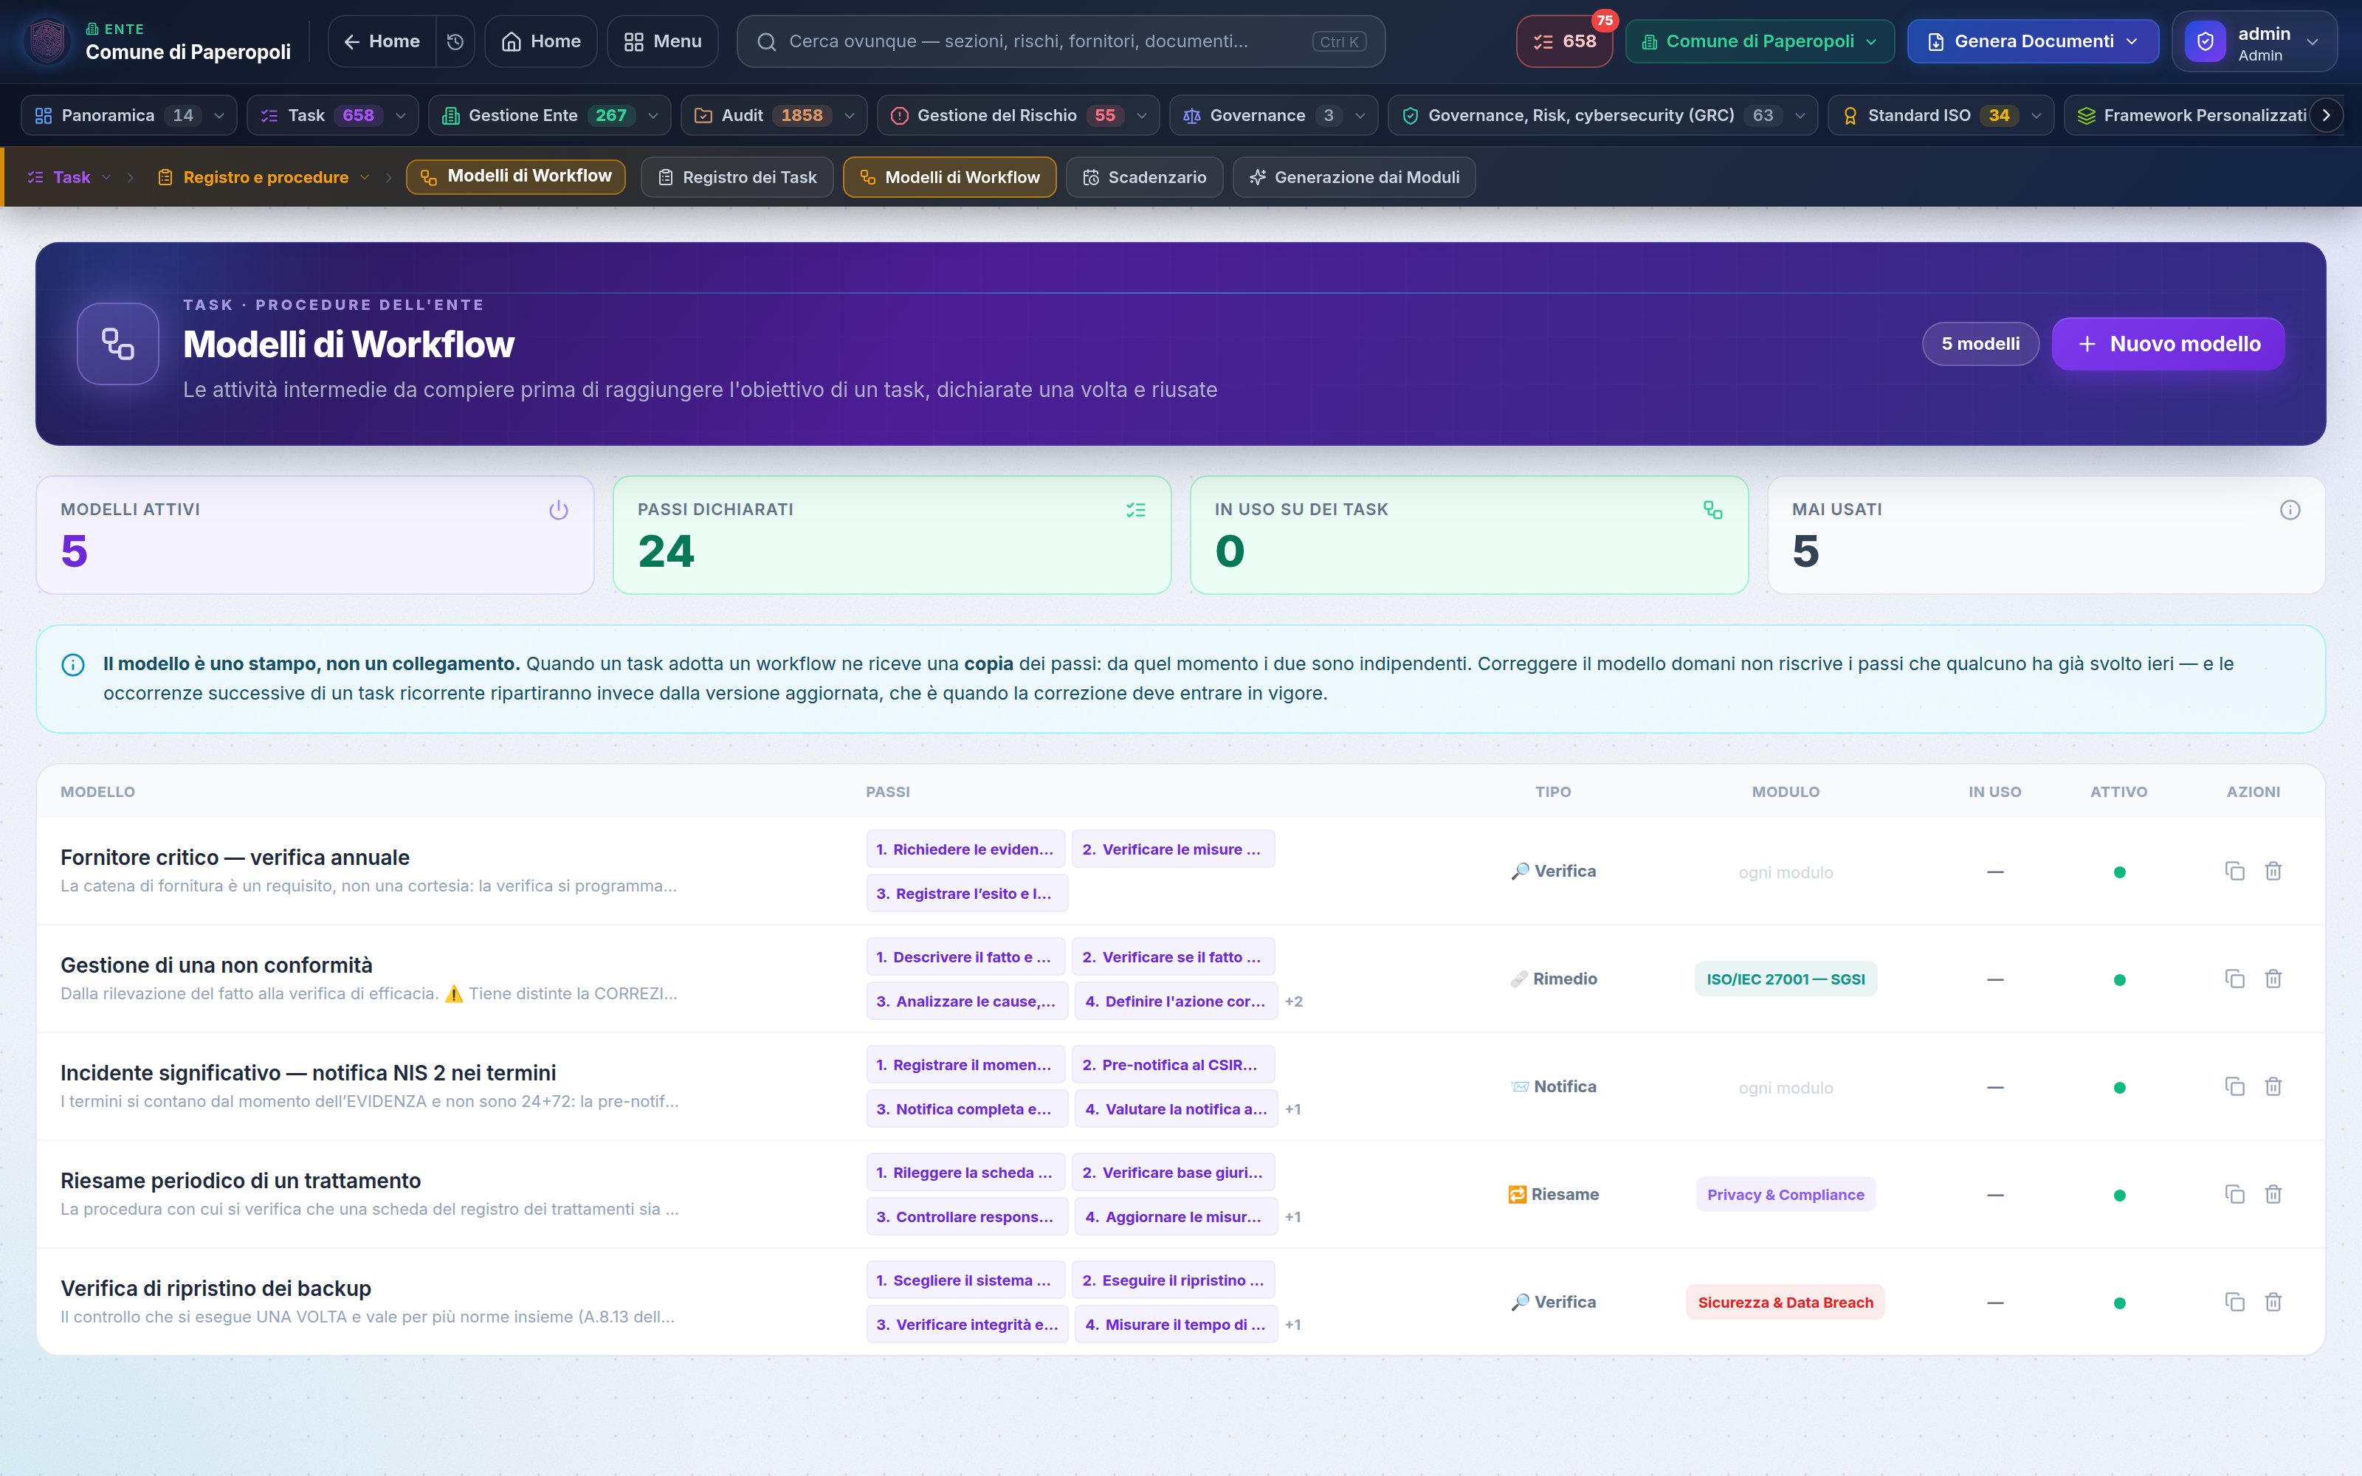The height and width of the screenshot is (1476, 2362).
Task: Click the Privacy & Compliance module tag
Action: click(1786, 1195)
